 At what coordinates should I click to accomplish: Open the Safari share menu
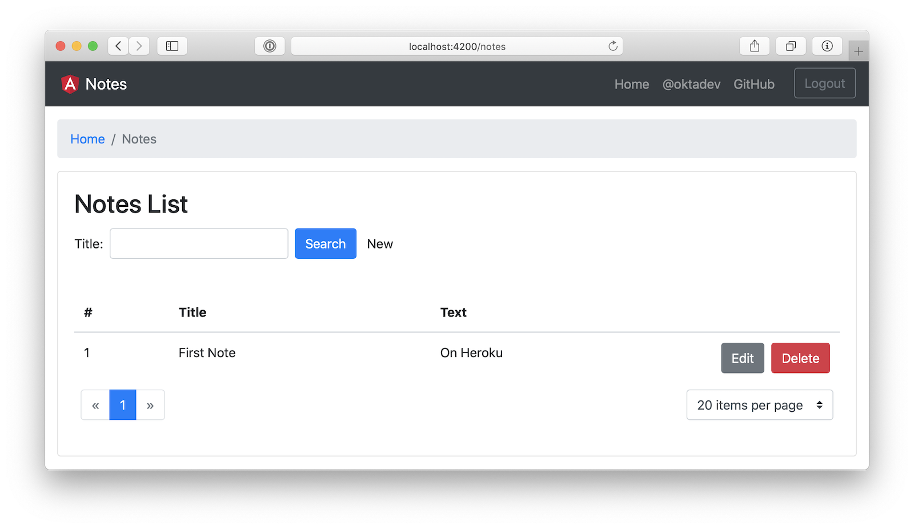pyautogui.click(x=755, y=46)
